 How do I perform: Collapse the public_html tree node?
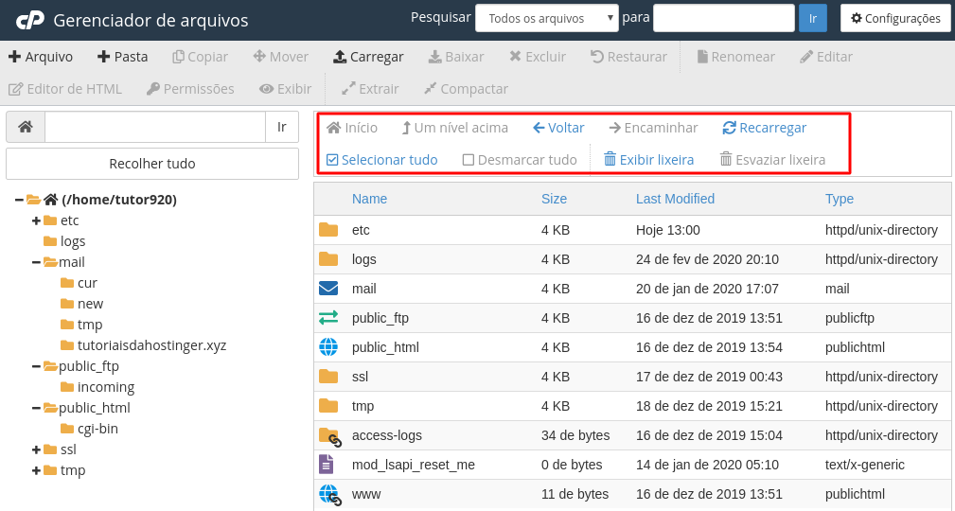pos(36,408)
